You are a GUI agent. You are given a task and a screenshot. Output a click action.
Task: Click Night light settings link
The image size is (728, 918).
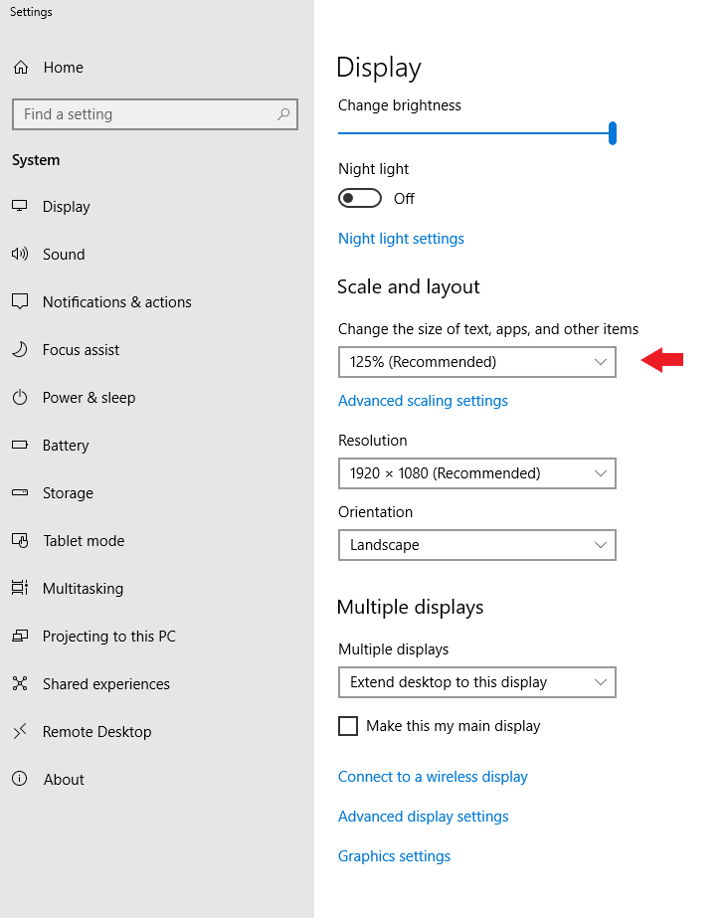point(401,239)
